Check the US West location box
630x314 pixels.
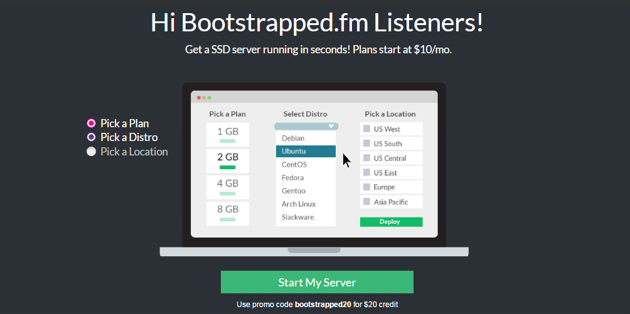click(366, 129)
